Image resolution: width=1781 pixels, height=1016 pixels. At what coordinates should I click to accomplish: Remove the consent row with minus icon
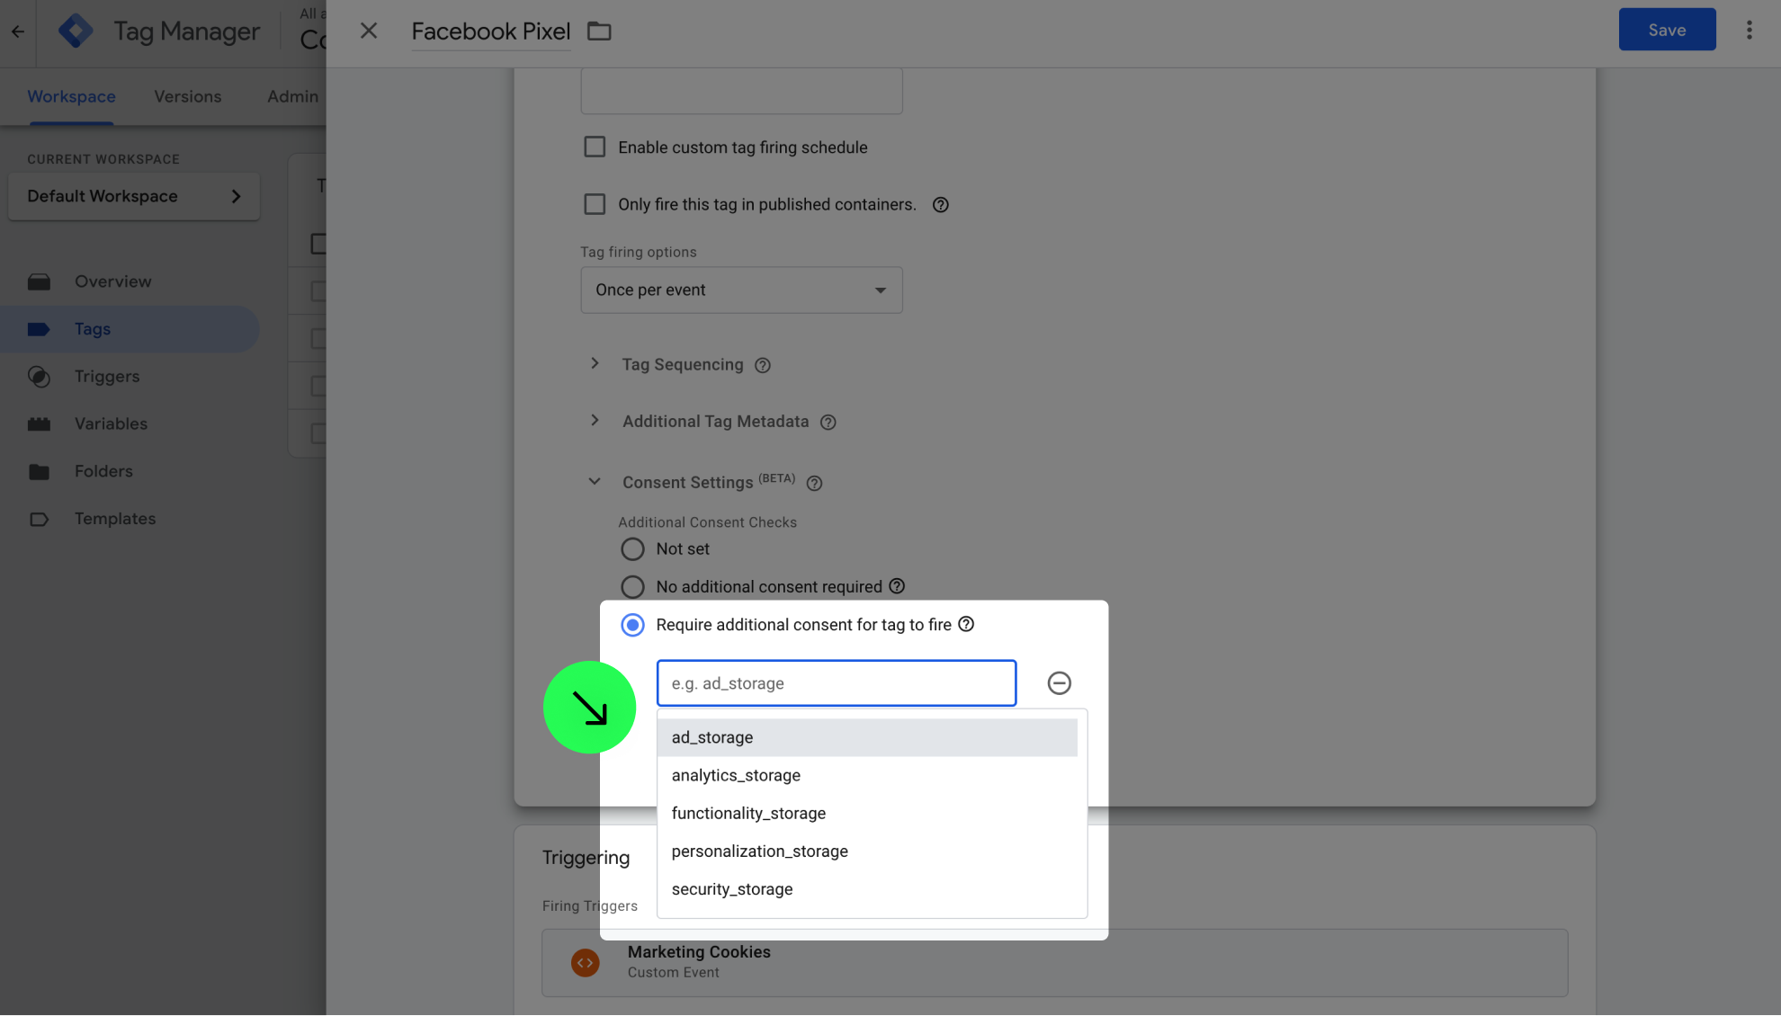(1060, 683)
